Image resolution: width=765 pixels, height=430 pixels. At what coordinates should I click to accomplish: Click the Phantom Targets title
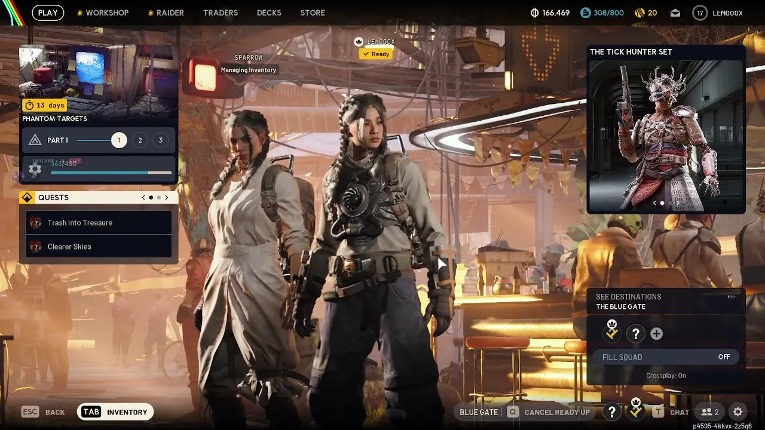(x=54, y=119)
